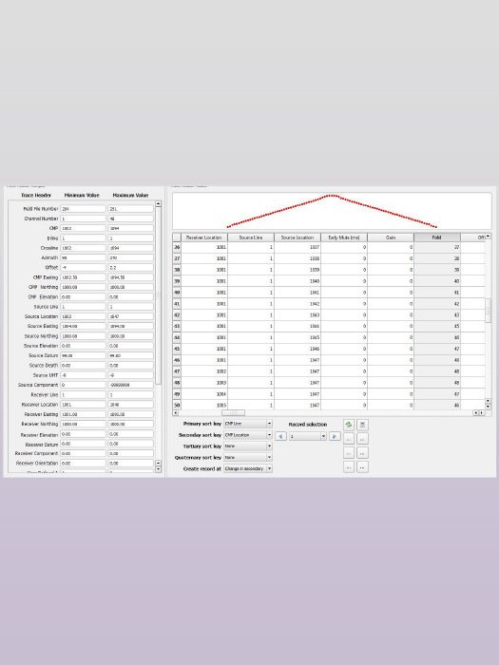Image resolution: width=499 pixels, height=665 pixels.
Task: Select the Source Location column header
Action: tap(297, 237)
